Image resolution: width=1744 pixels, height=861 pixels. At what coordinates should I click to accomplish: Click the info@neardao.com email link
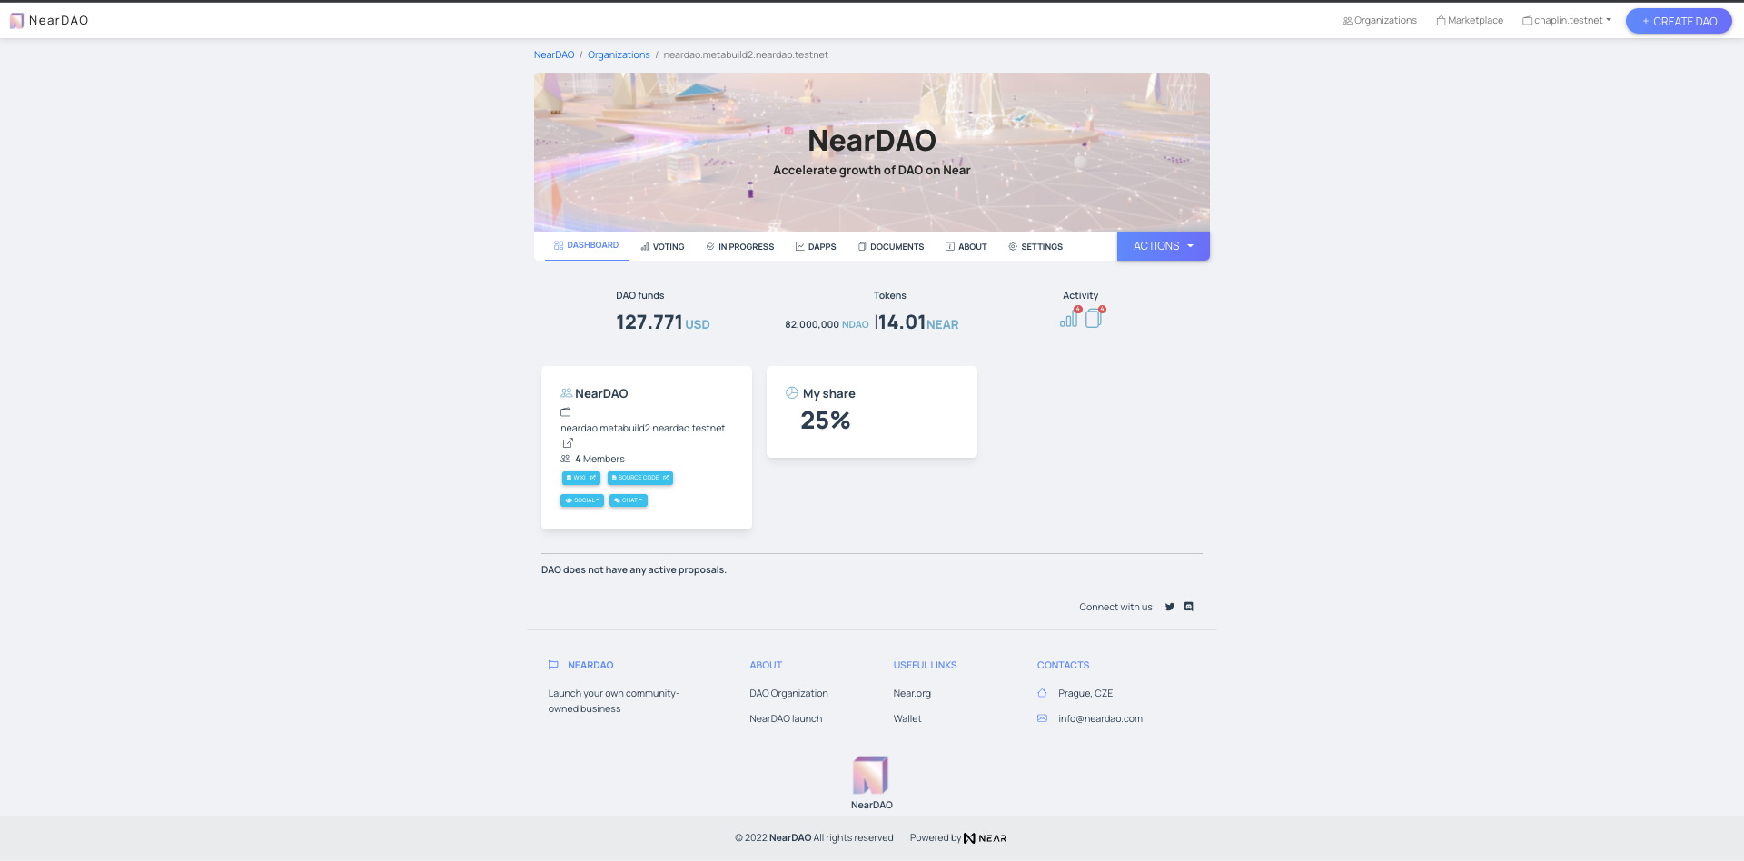1100,719
